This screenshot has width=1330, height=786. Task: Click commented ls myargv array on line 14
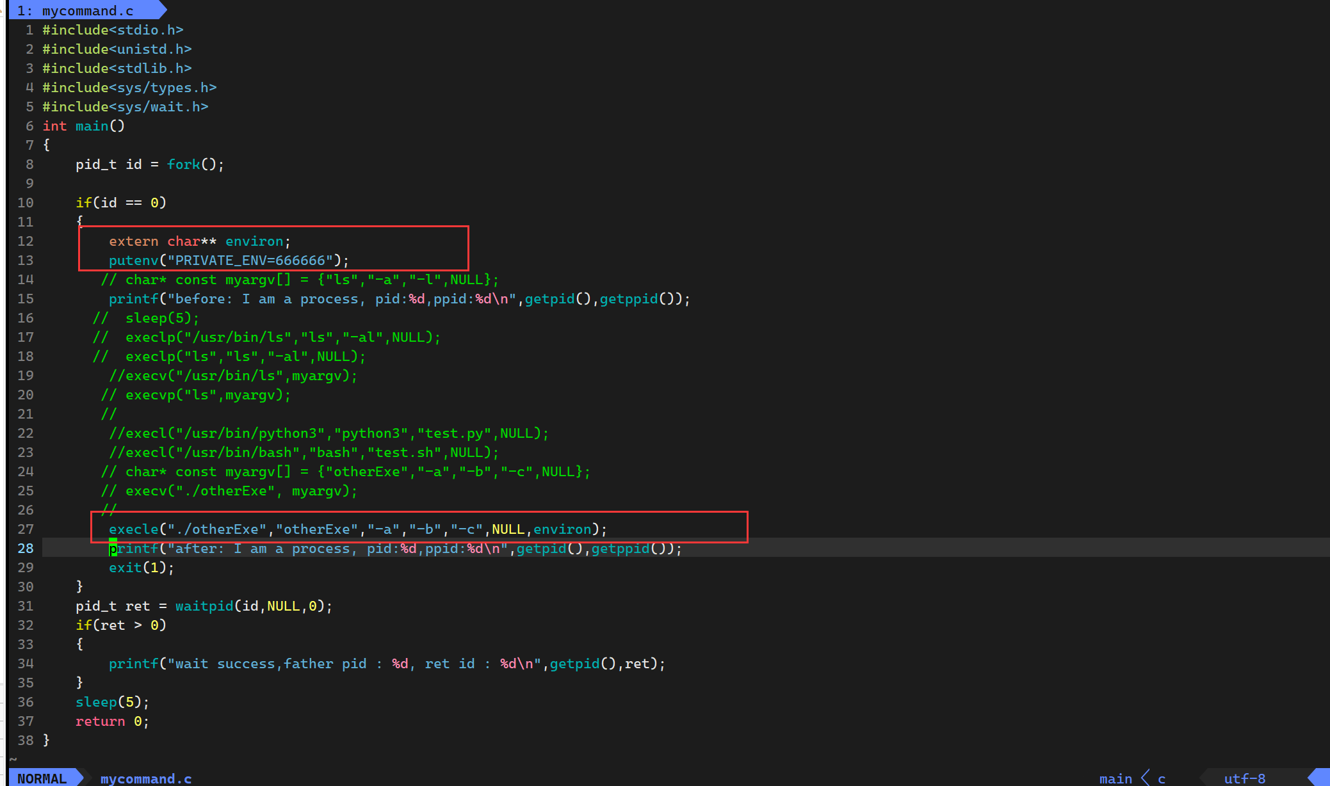(x=300, y=280)
